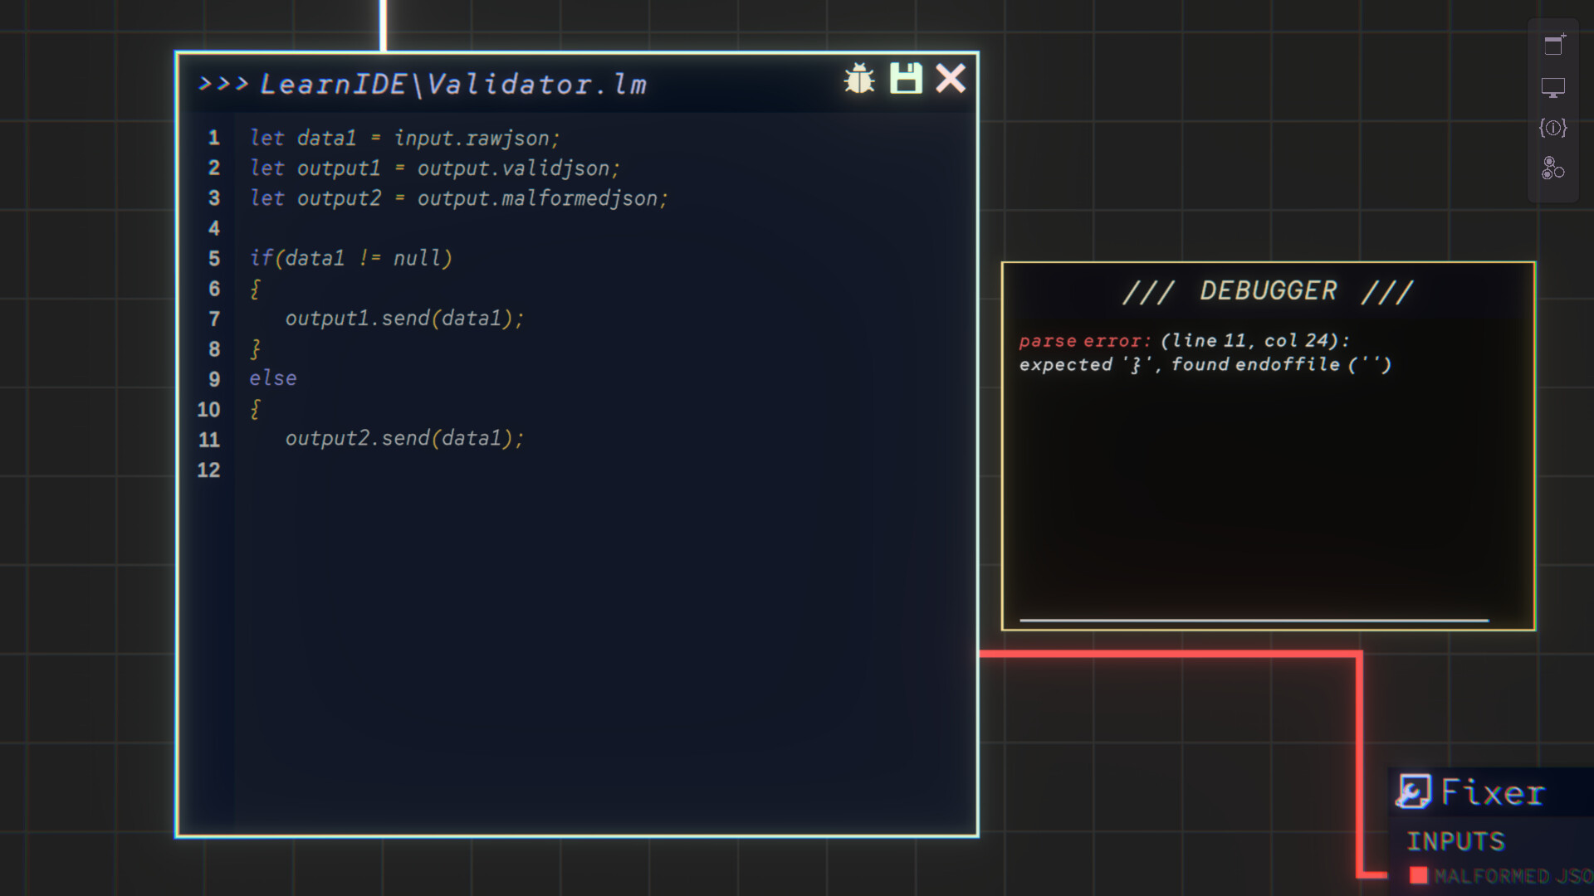Click the new window plus icon
Image resolution: width=1594 pixels, height=896 pixels.
pos(1553,45)
